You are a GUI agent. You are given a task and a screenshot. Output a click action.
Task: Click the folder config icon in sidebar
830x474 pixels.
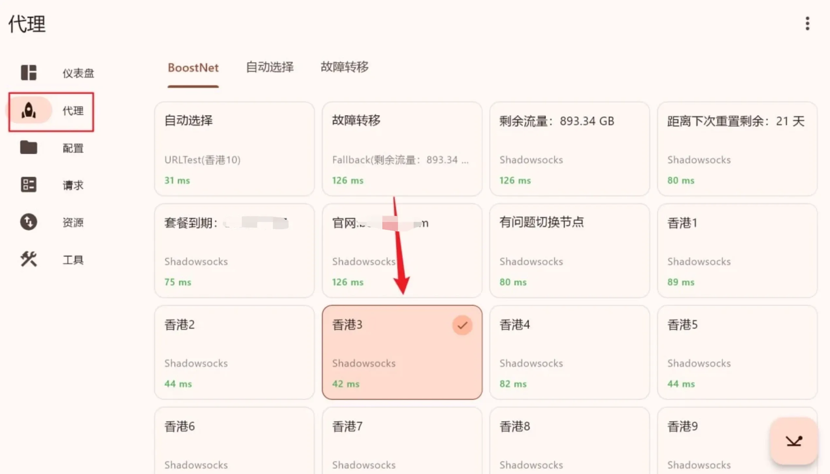click(x=29, y=147)
